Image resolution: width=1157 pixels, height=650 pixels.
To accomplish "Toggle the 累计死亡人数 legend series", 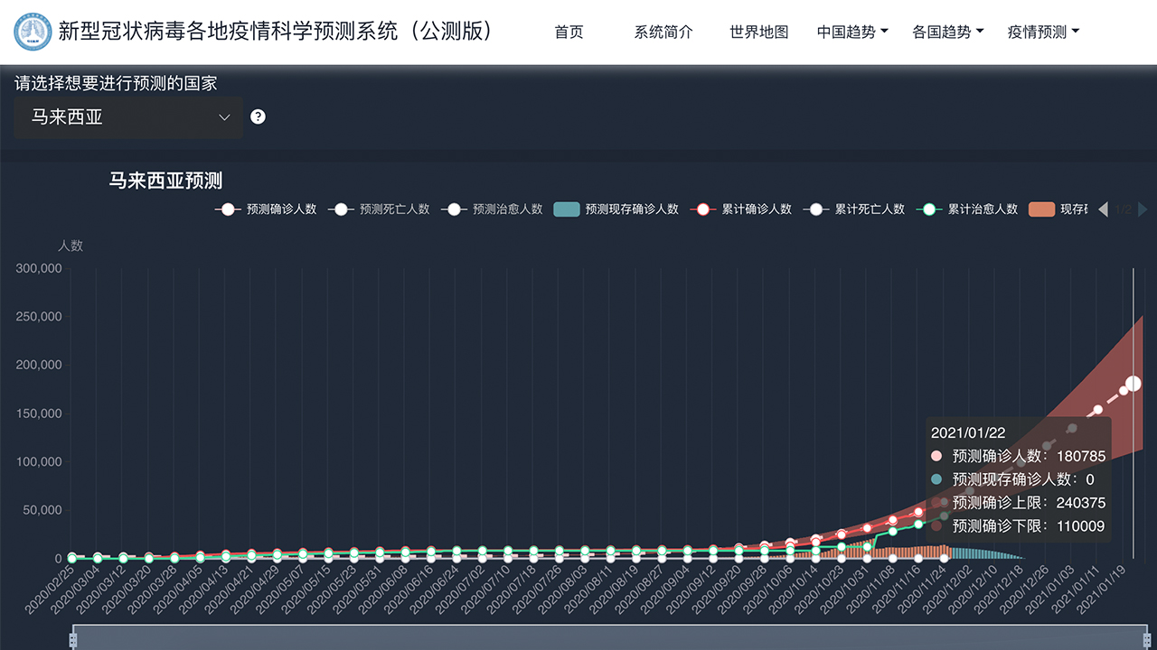I will (854, 209).
